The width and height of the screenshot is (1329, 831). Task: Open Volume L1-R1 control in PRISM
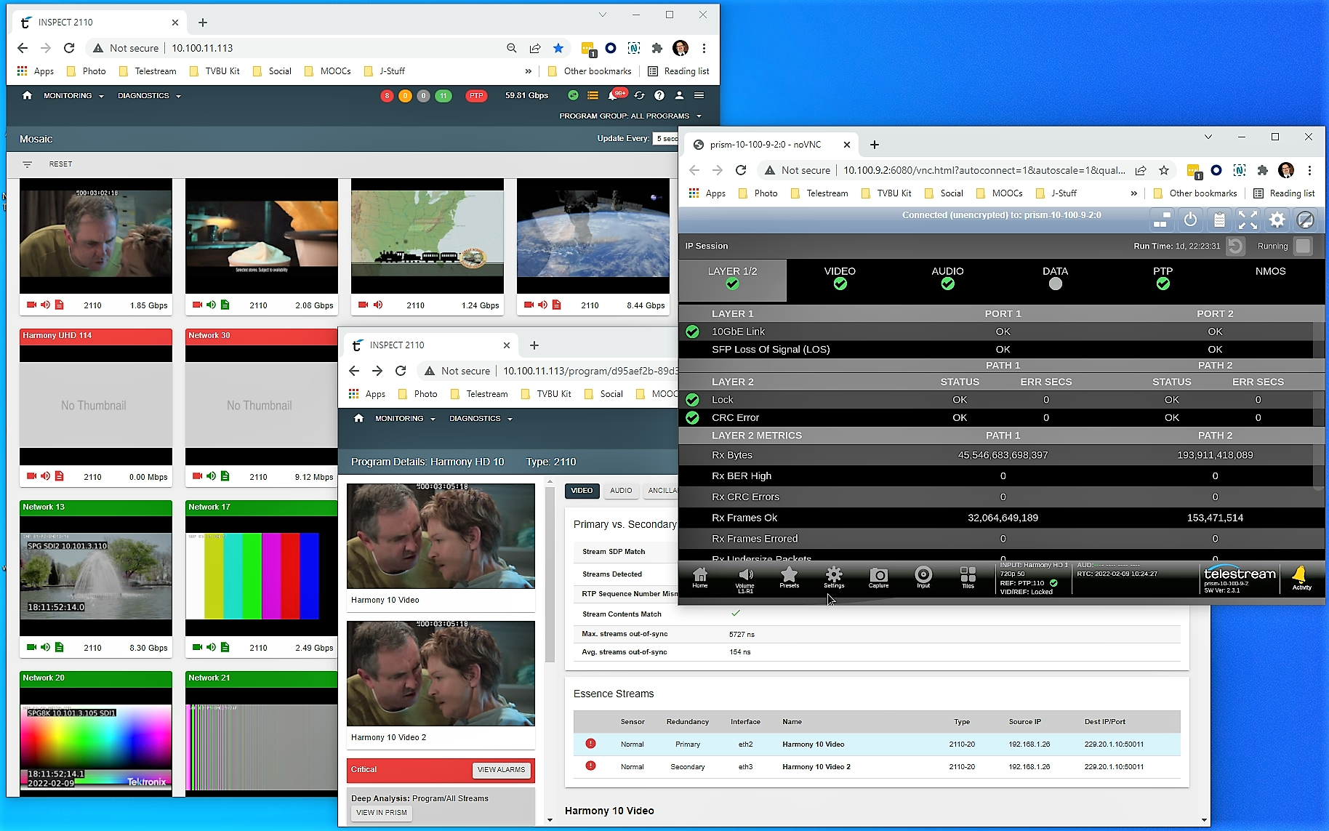pos(745,580)
